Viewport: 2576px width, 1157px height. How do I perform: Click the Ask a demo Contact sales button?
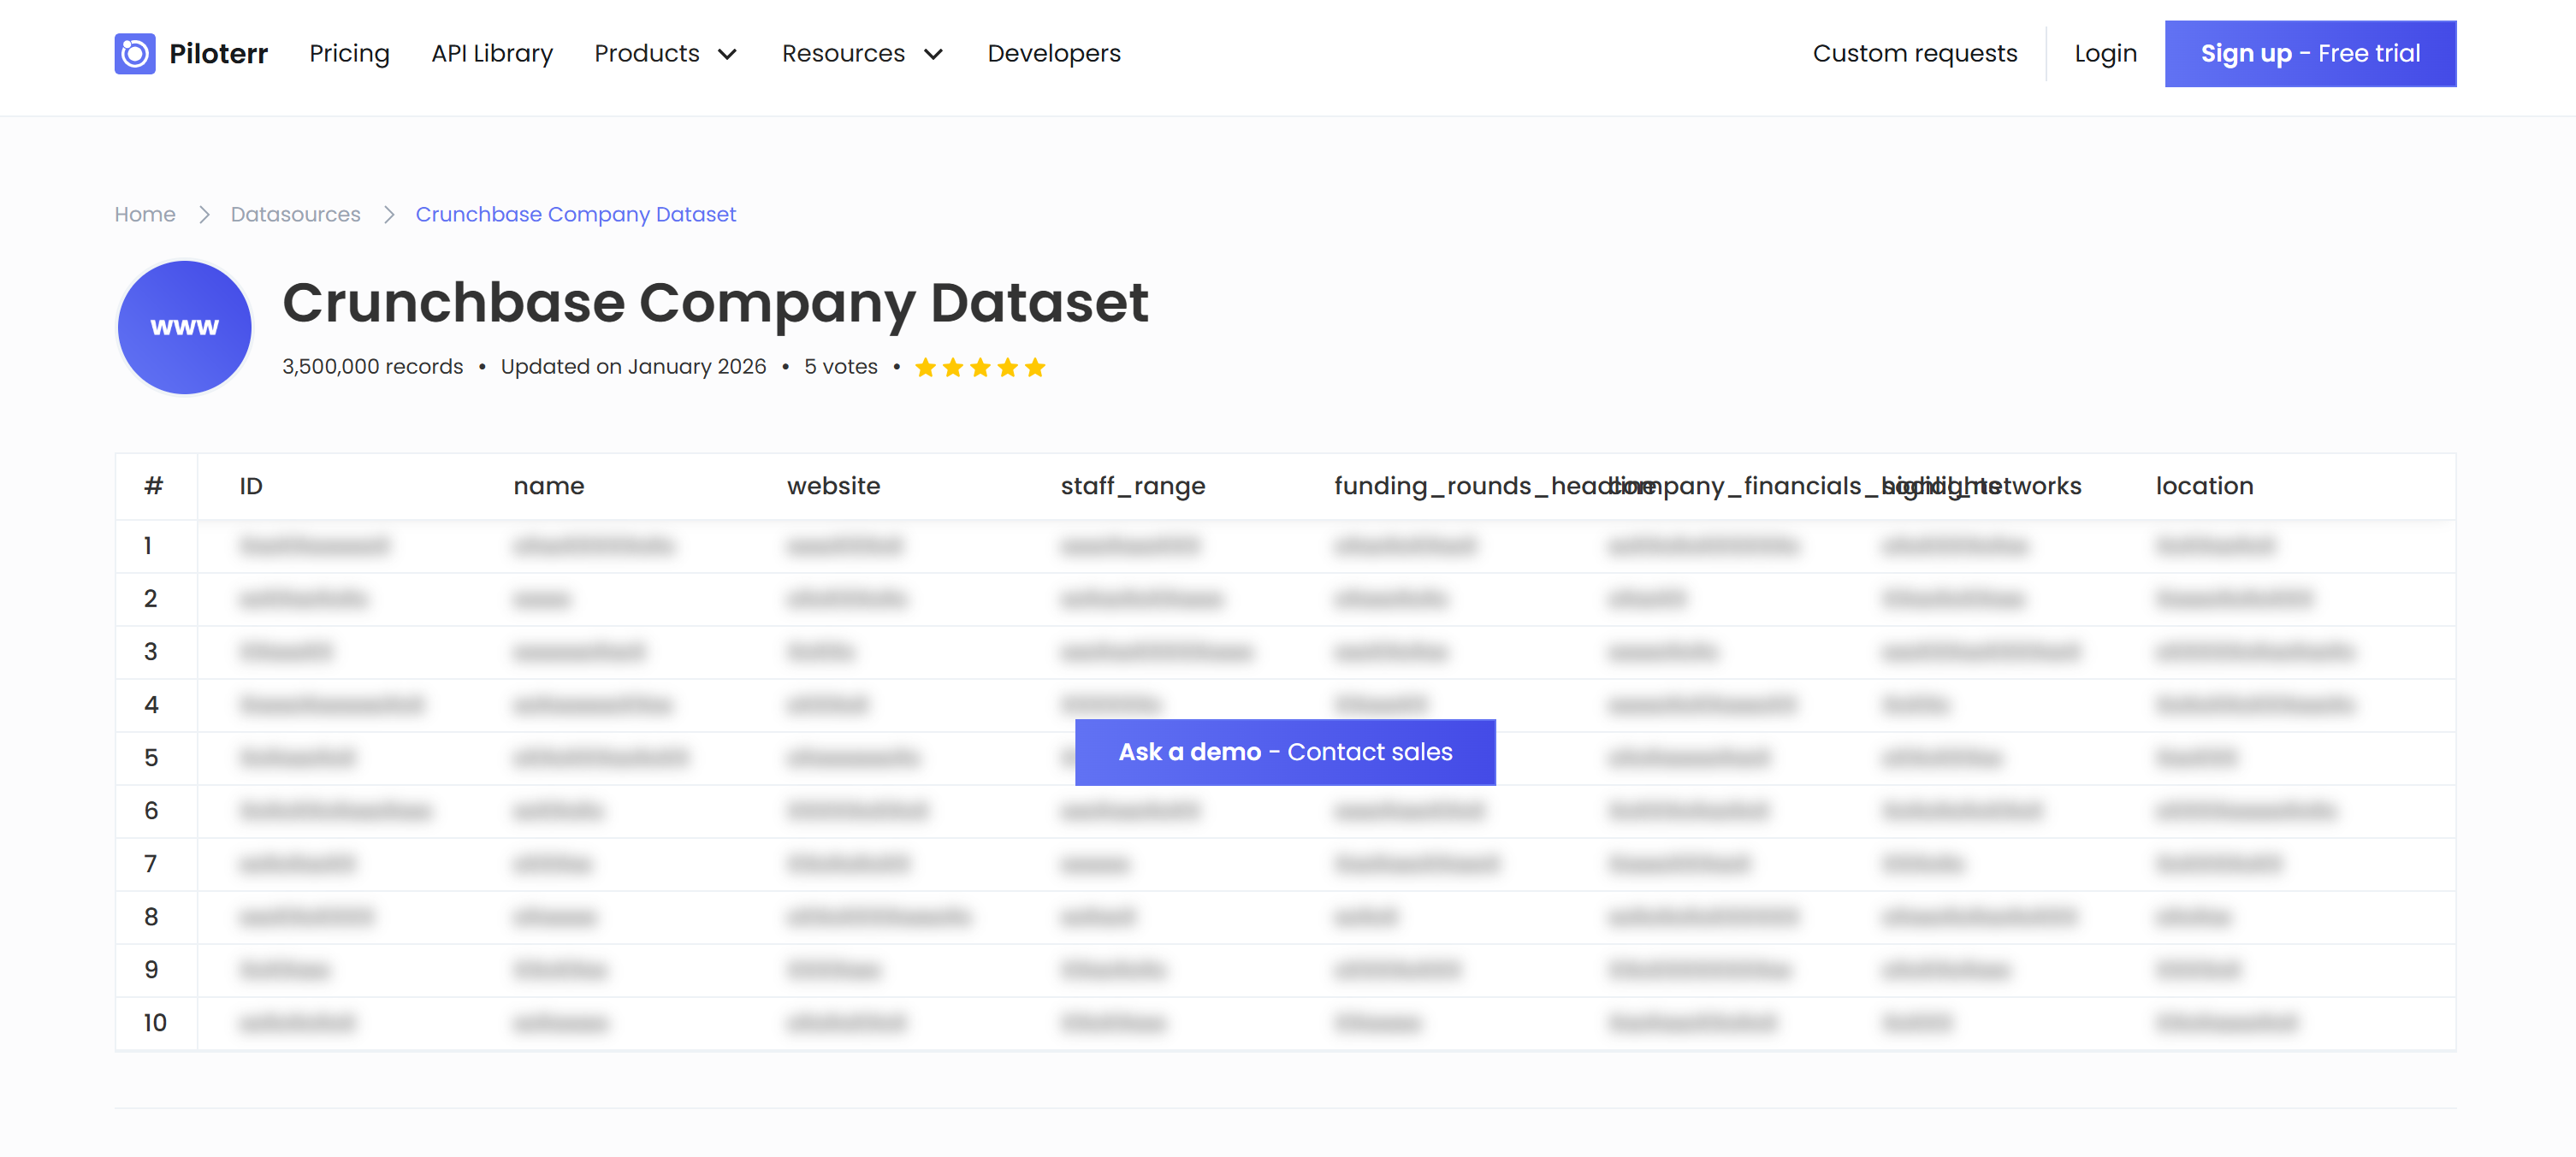(1285, 752)
